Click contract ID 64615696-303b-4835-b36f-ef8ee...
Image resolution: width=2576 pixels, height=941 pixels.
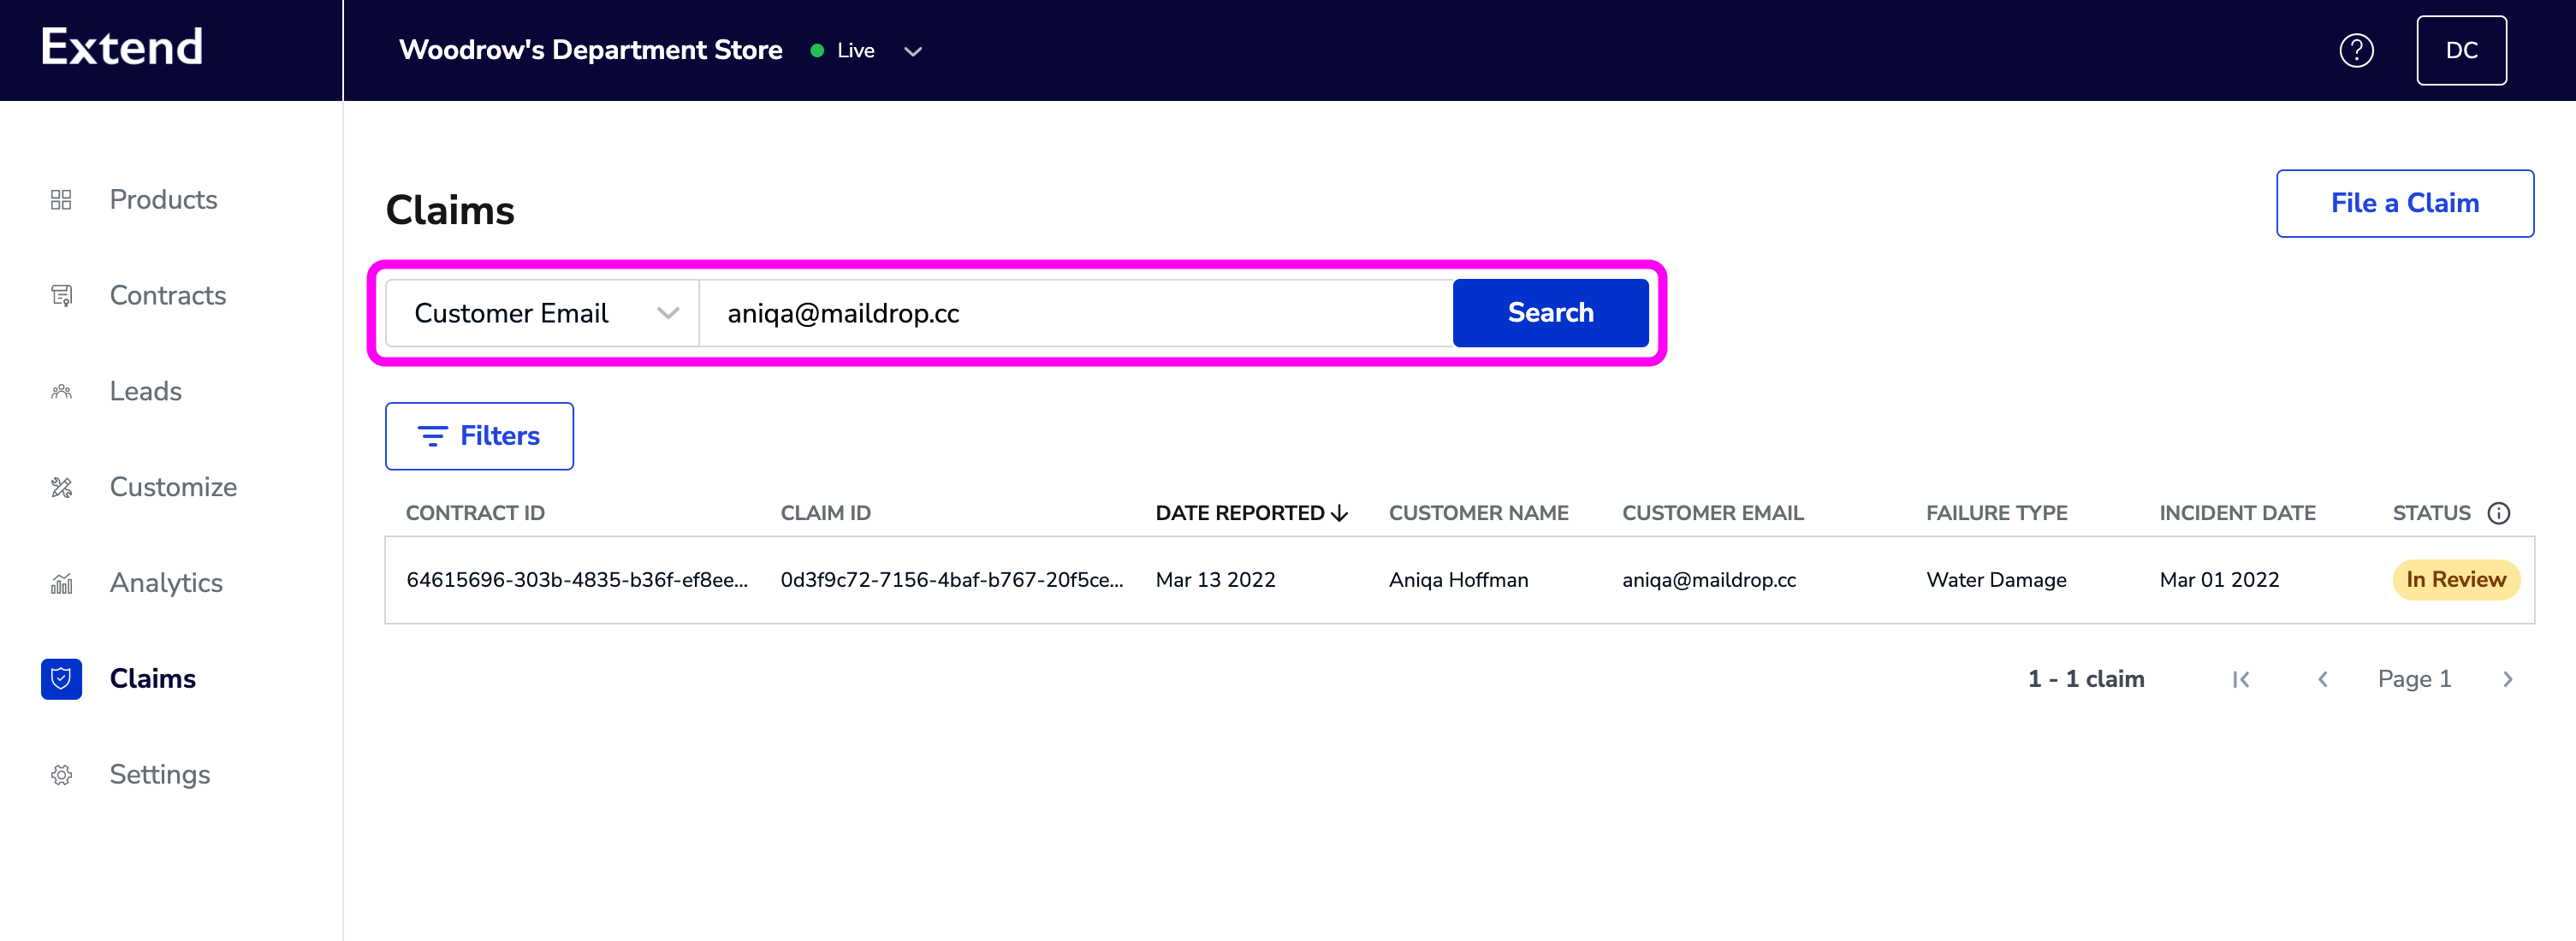576,580
